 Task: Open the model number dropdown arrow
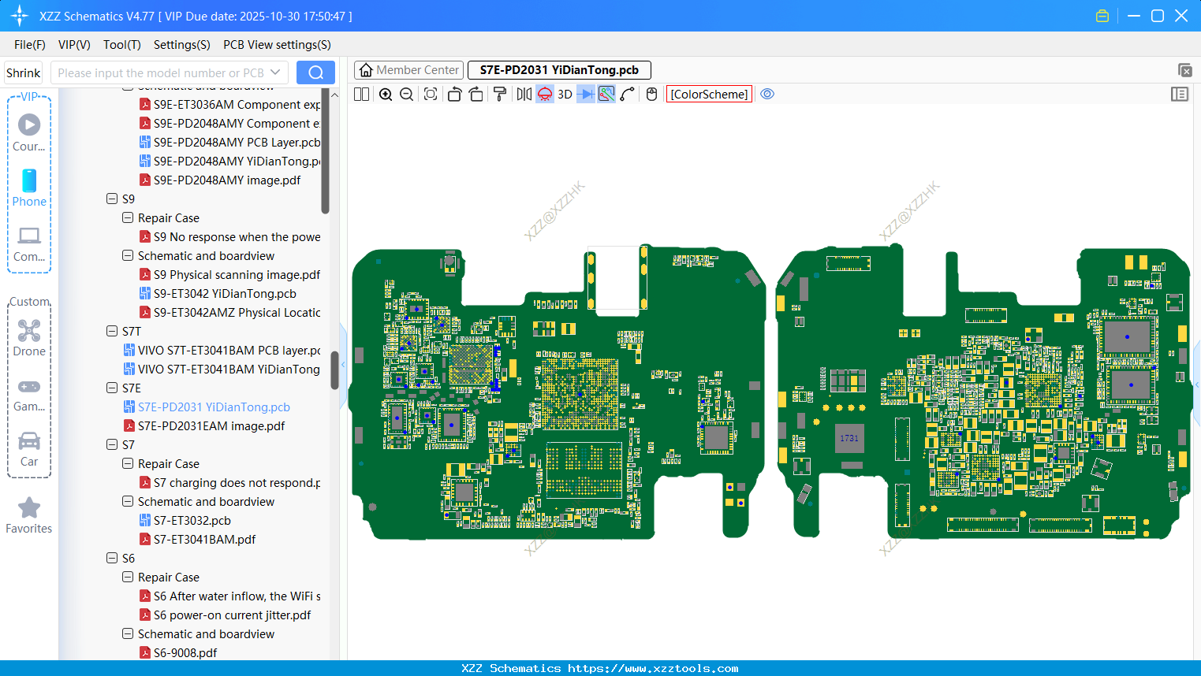tap(275, 72)
